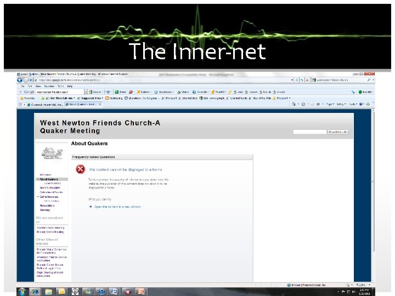Click the Windows Start orb
The height and width of the screenshot is (296, 395).
[x=22, y=292]
